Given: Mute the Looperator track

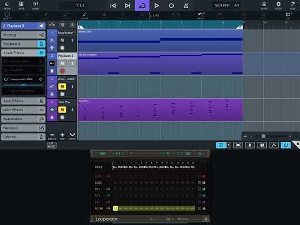Looking at the screenshot, I should coord(62,40).
